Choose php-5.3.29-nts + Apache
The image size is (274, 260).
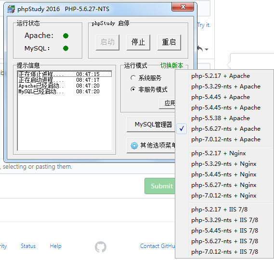tap(224, 87)
